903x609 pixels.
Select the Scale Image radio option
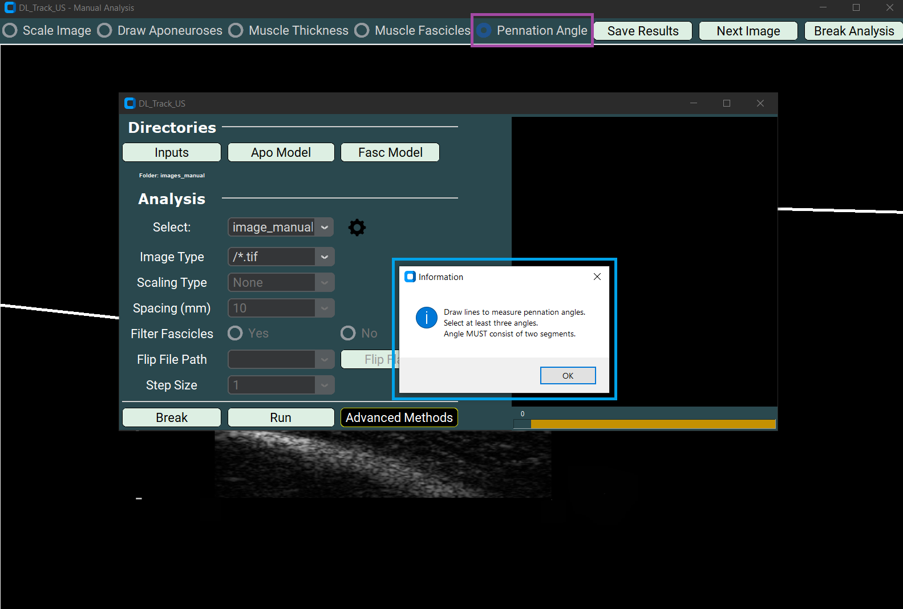pos(10,31)
